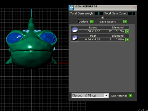Click the green arrow in the Round row
Viewport: 148px width, 111px height.
pos(127,31)
